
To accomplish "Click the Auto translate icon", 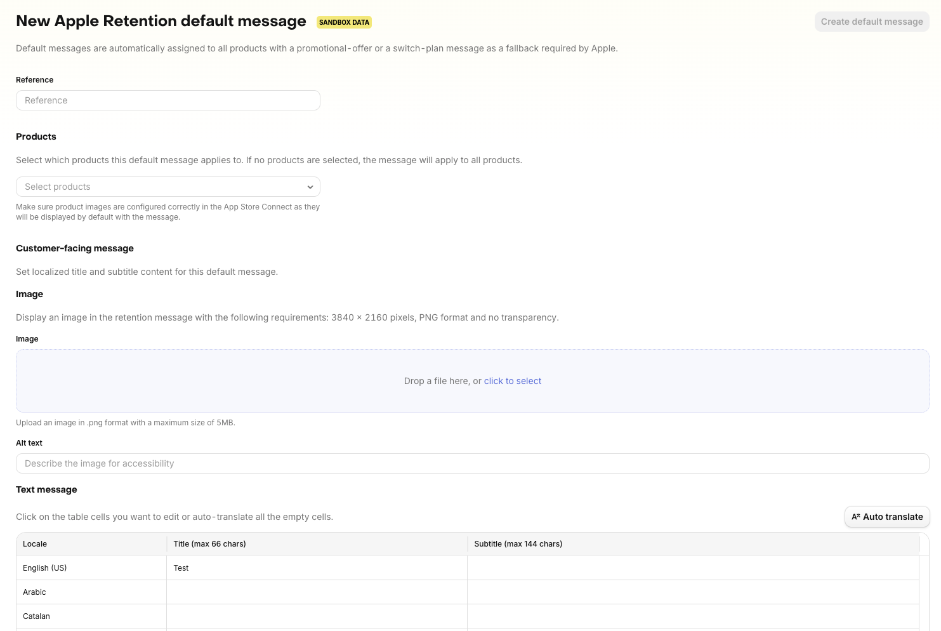I will (x=855, y=517).
